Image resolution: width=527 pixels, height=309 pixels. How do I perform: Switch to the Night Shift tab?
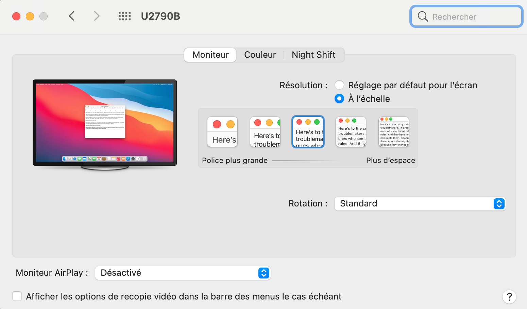point(313,55)
